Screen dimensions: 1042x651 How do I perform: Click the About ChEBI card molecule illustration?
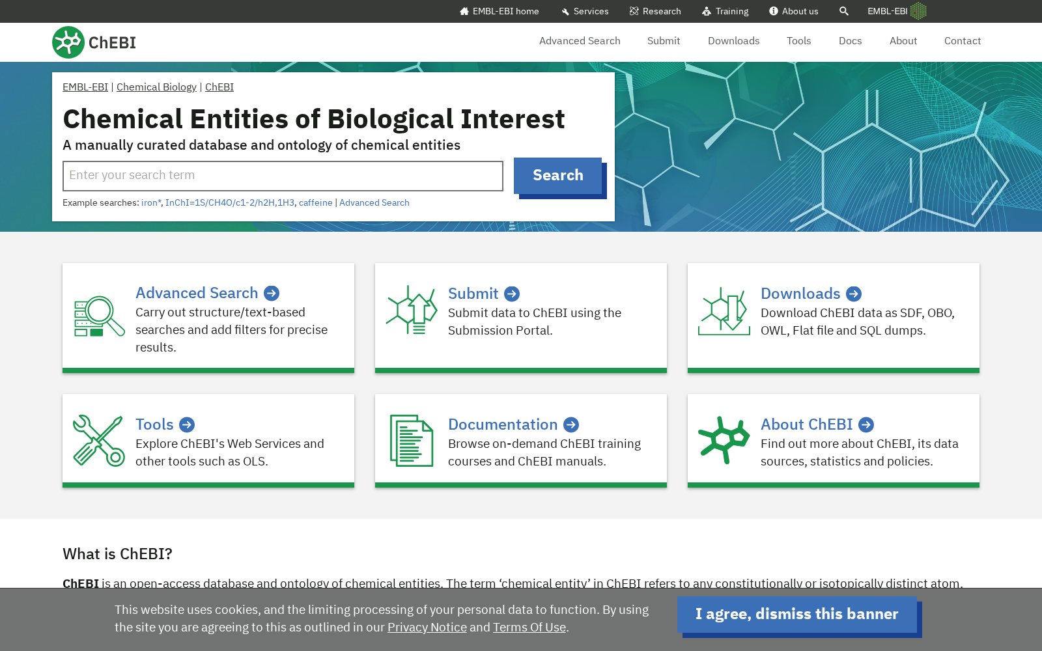[x=724, y=440]
